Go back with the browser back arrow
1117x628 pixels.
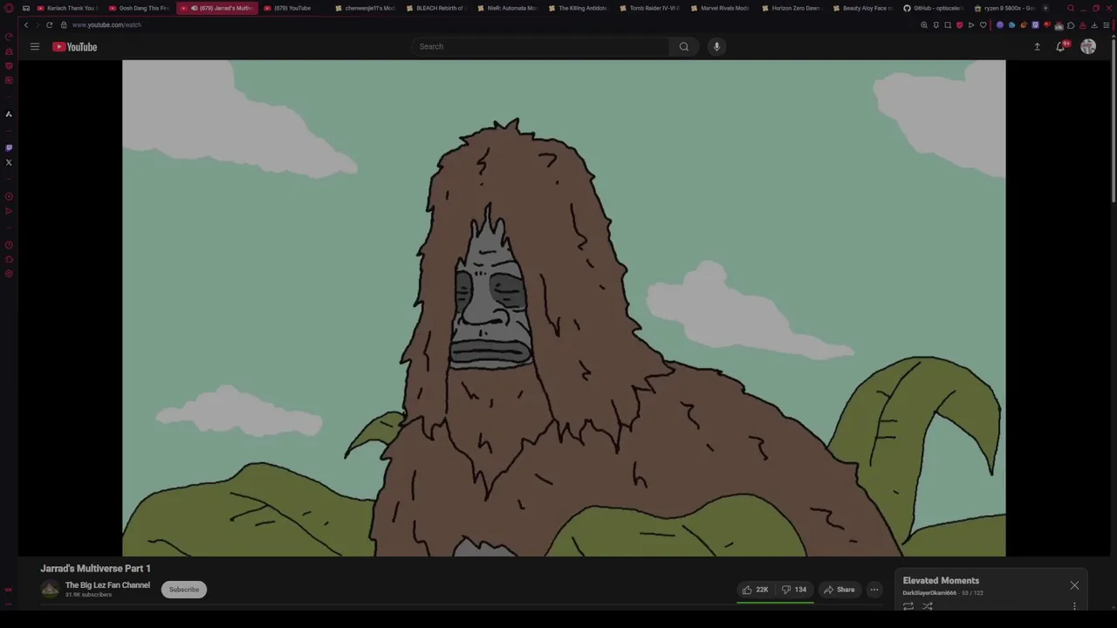(25, 24)
